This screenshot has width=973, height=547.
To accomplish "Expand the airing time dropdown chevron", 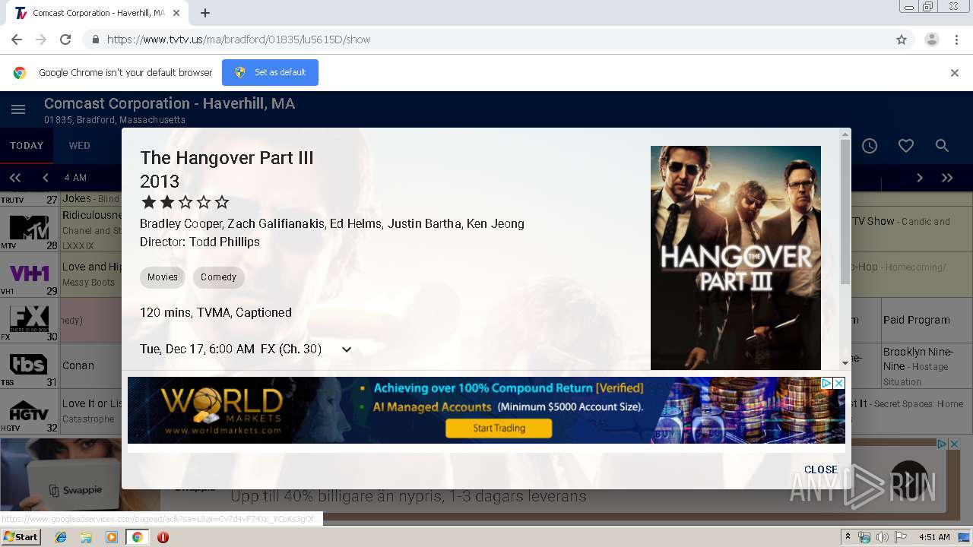I will (x=347, y=349).
